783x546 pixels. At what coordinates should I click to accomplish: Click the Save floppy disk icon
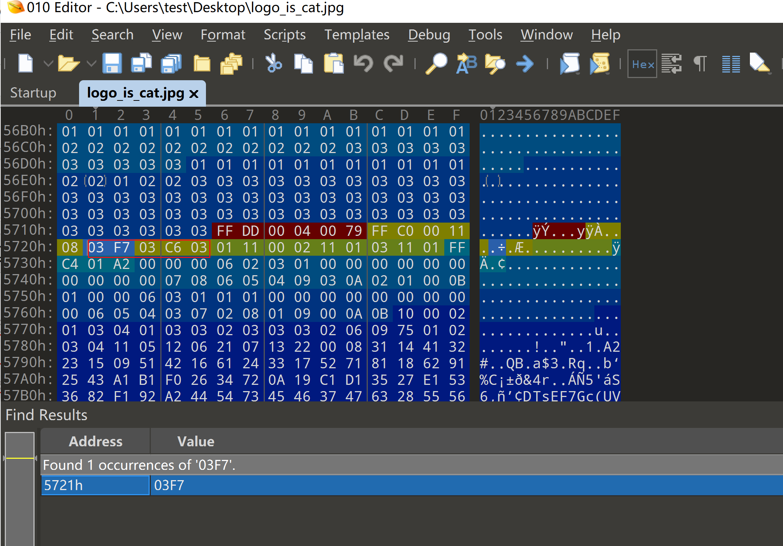[112, 64]
